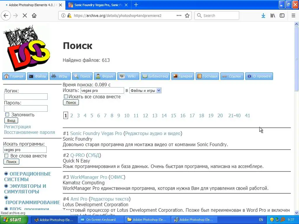Expand ОПЕРАЦИОННЫЕ СИСТЕМЫ category

[x=6, y=174]
